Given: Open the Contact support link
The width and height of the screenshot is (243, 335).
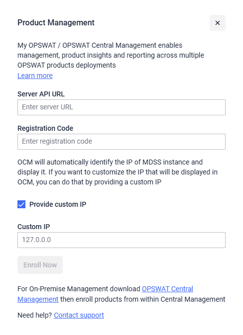Looking at the screenshot, I should click(x=79, y=315).
